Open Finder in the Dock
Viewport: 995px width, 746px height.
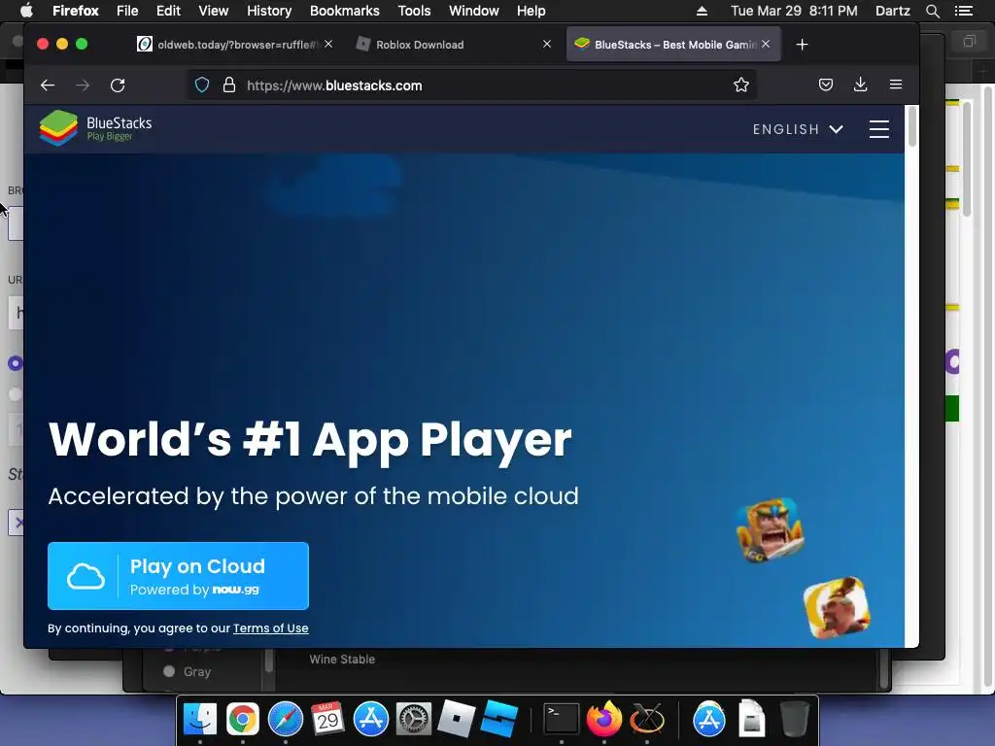(x=200, y=720)
